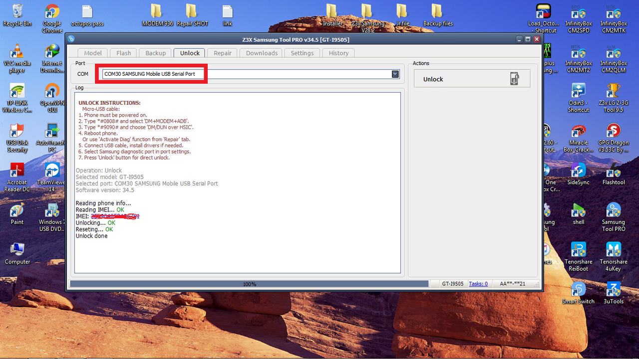Select the OpenVPN GUI shortcut
The width and height of the screenshot is (639, 359).
click(52, 98)
